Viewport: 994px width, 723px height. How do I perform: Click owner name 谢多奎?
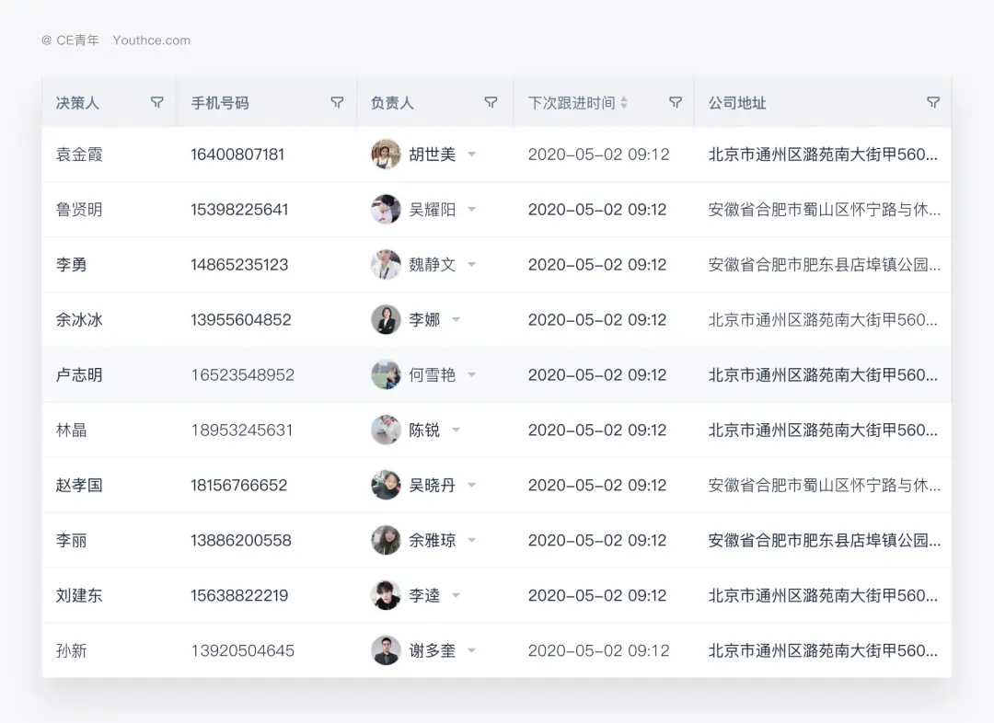click(x=433, y=650)
